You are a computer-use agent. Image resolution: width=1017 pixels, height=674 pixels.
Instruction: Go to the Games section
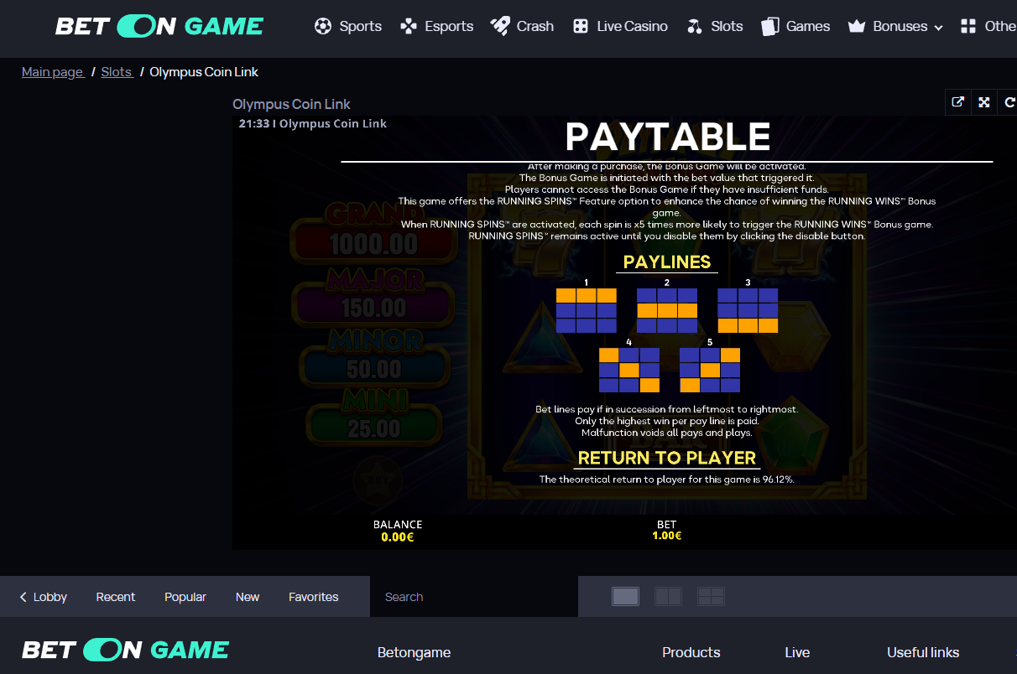pos(795,26)
